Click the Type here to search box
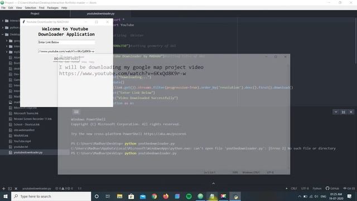This screenshot has width=357, height=201. click(51, 196)
